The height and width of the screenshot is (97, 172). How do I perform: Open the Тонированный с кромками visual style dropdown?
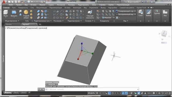(x=126, y=11)
